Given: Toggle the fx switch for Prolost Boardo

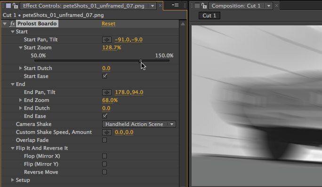Looking at the screenshot, I should click(13, 23).
